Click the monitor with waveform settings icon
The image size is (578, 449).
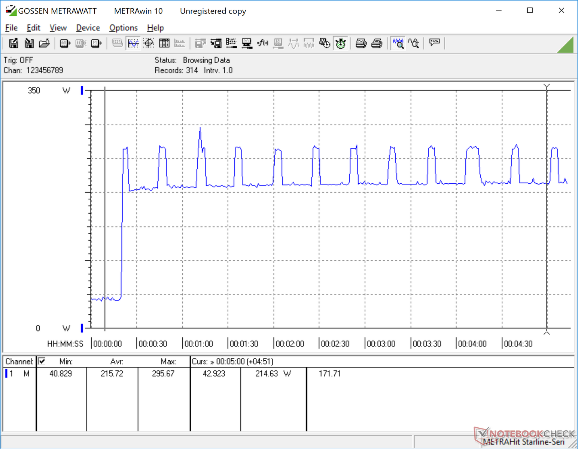click(x=247, y=43)
